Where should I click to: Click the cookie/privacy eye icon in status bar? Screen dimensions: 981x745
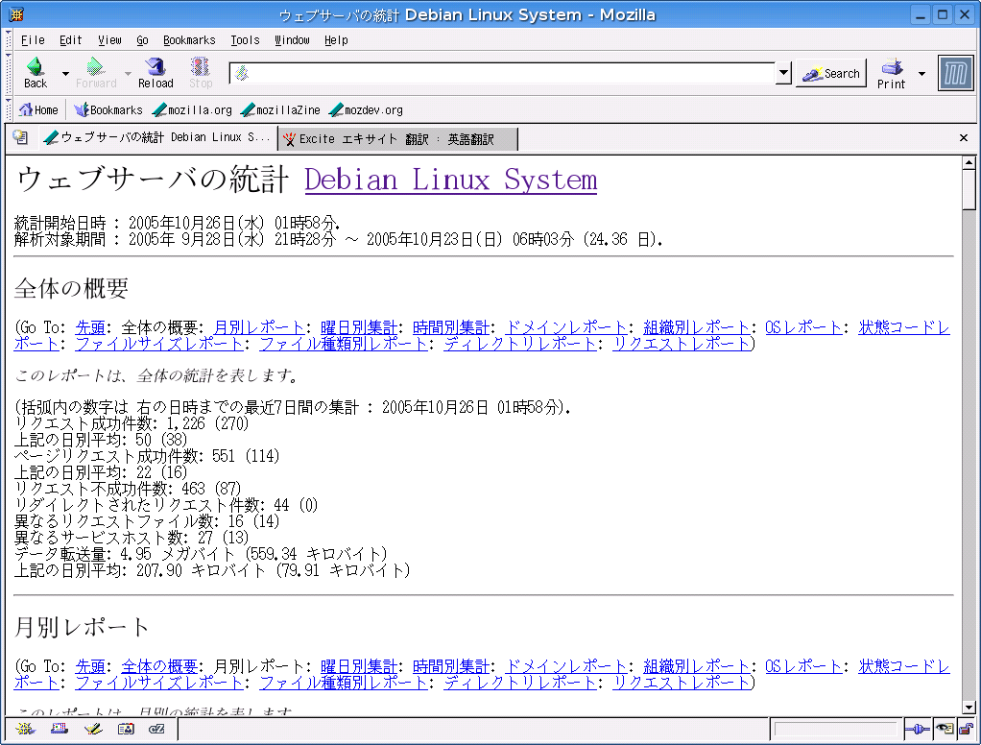(945, 729)
